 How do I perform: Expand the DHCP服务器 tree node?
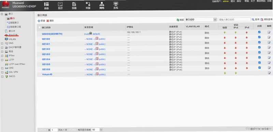click(2, 47)
